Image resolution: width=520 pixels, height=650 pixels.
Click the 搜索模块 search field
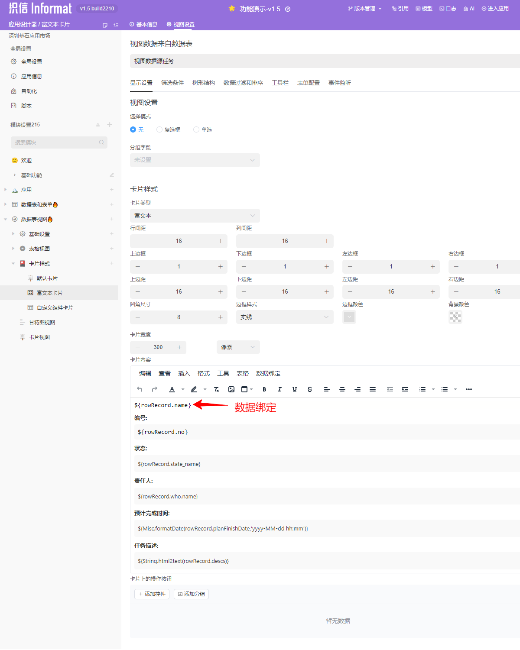(x=56, y=142)
